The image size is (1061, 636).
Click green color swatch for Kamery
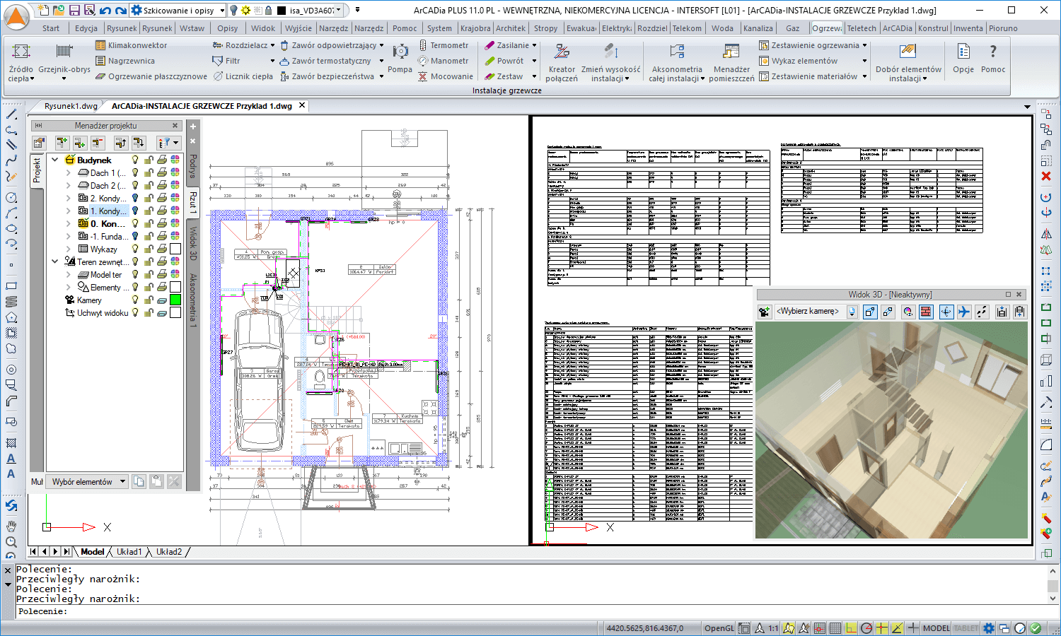point(175,300)
